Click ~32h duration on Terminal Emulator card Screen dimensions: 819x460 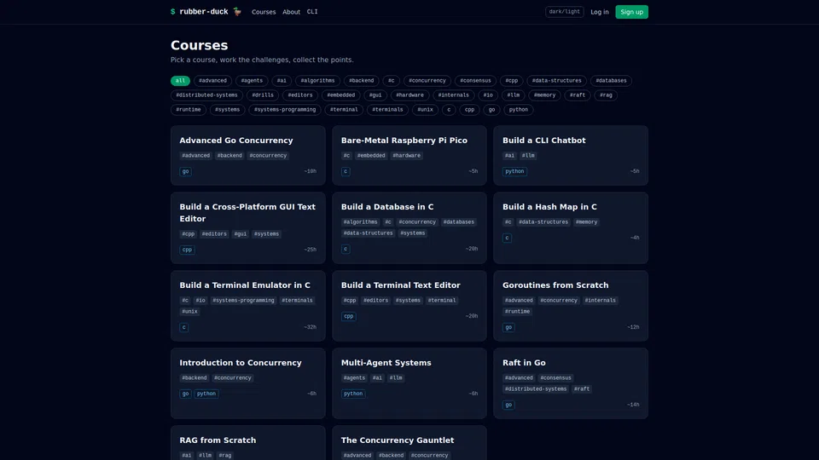[x=311, y=327]
